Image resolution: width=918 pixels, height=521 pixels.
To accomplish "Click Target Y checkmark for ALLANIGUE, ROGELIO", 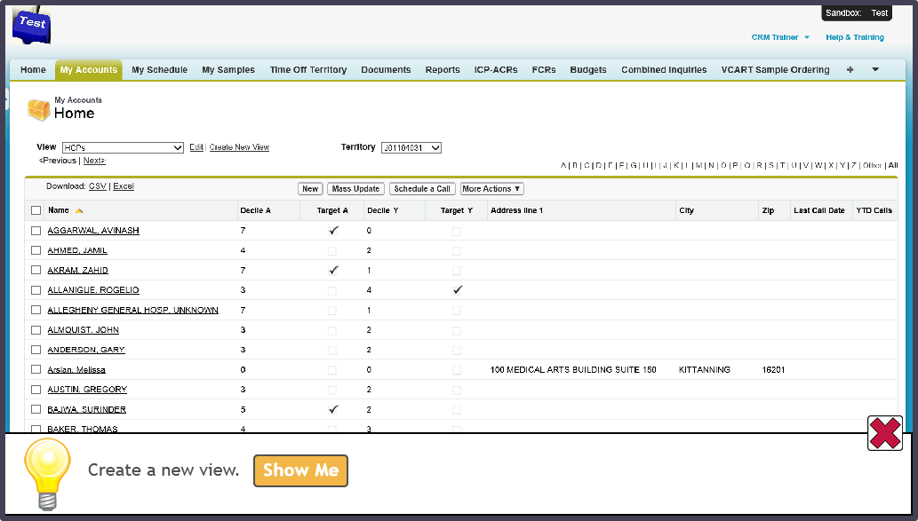I will 458,290.
